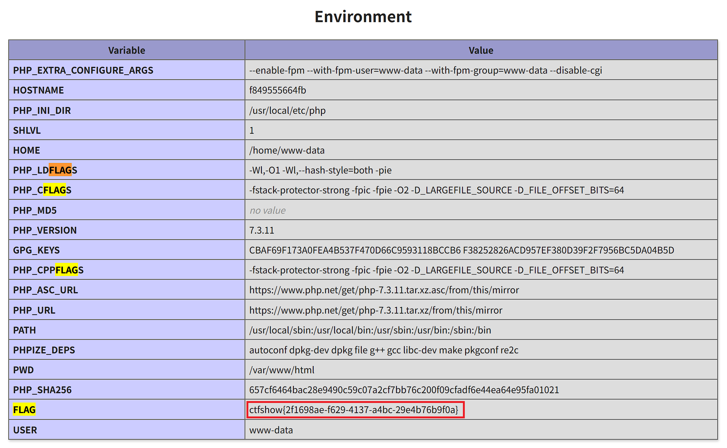Click the PHP_CFLAGS variable name
Image resolution: width=727 pixels, height=448 pixels.
(x=42, y=190)
